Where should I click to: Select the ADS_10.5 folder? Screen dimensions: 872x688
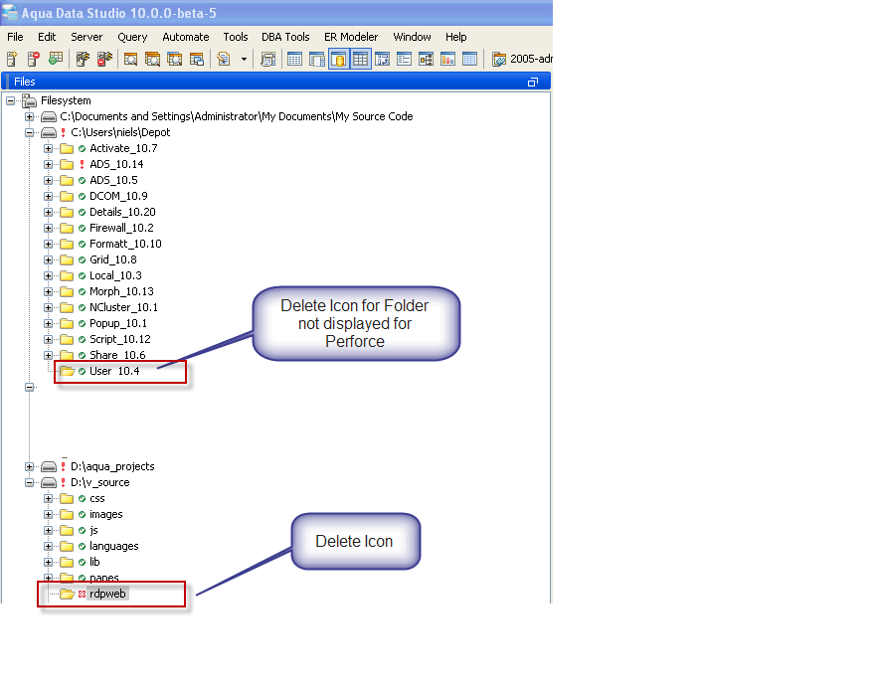[113, 180]
